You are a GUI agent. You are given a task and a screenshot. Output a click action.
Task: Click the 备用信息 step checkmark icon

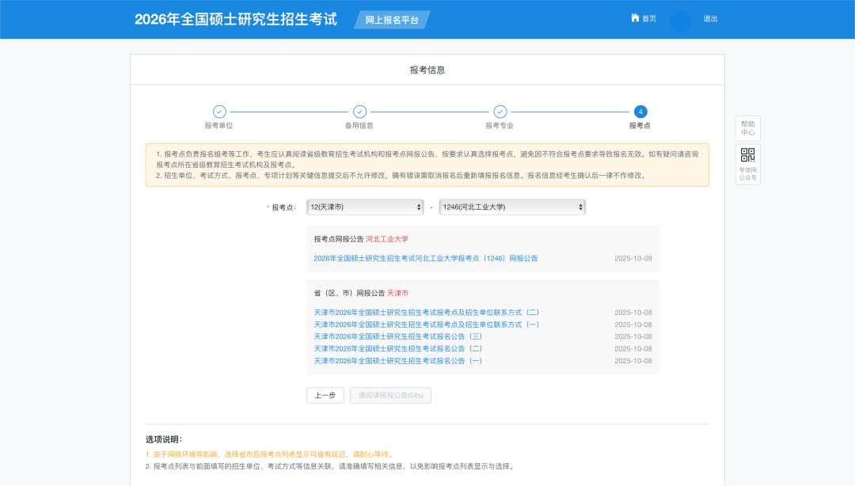[x=359, y=112]
